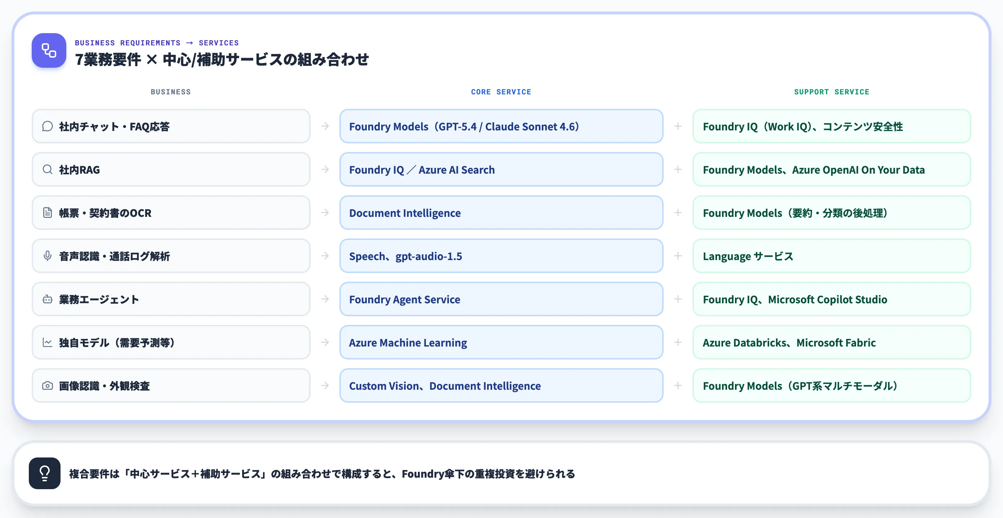
Task: Click the BUSINESS column header
Action: pyautogui.click(x=171, y=92)
